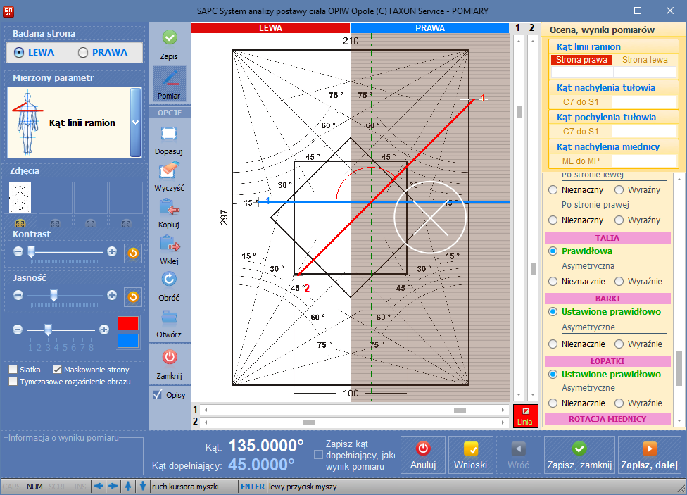
Task: Pick the red line color swatch
Action: coord(128,323)
